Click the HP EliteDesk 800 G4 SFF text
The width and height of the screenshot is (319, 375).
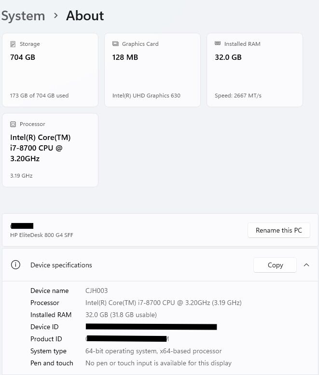point(42,235)
